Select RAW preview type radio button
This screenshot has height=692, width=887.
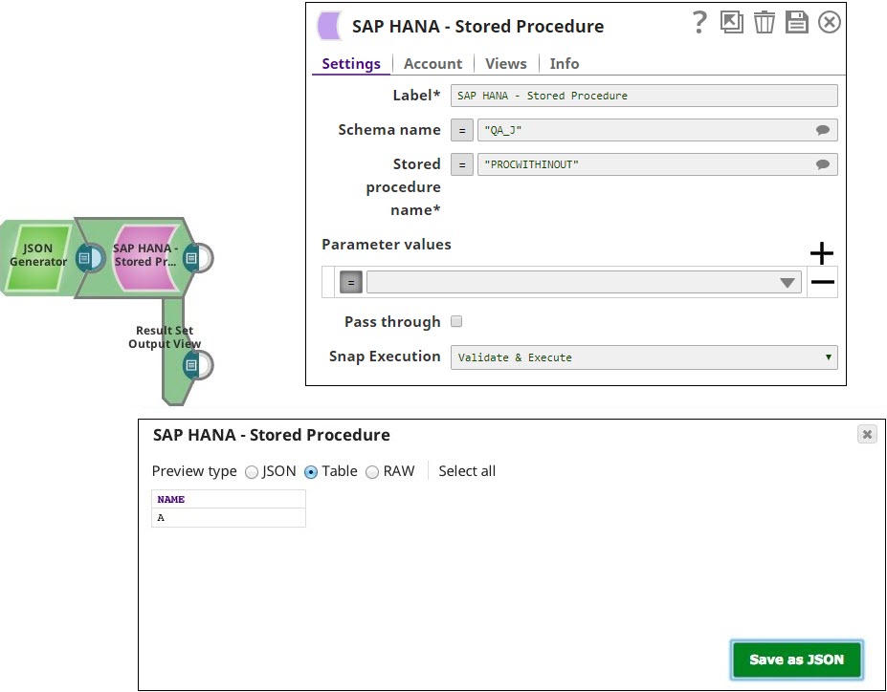point(371,472)
